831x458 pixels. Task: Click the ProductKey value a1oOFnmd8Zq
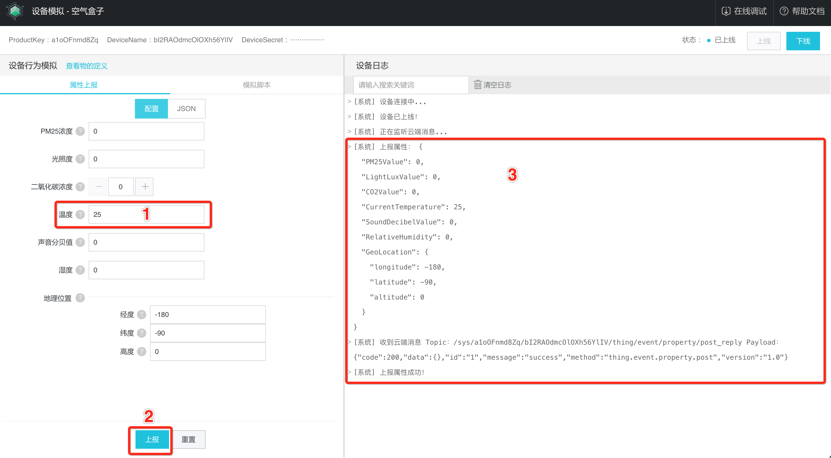coord(75,40)
